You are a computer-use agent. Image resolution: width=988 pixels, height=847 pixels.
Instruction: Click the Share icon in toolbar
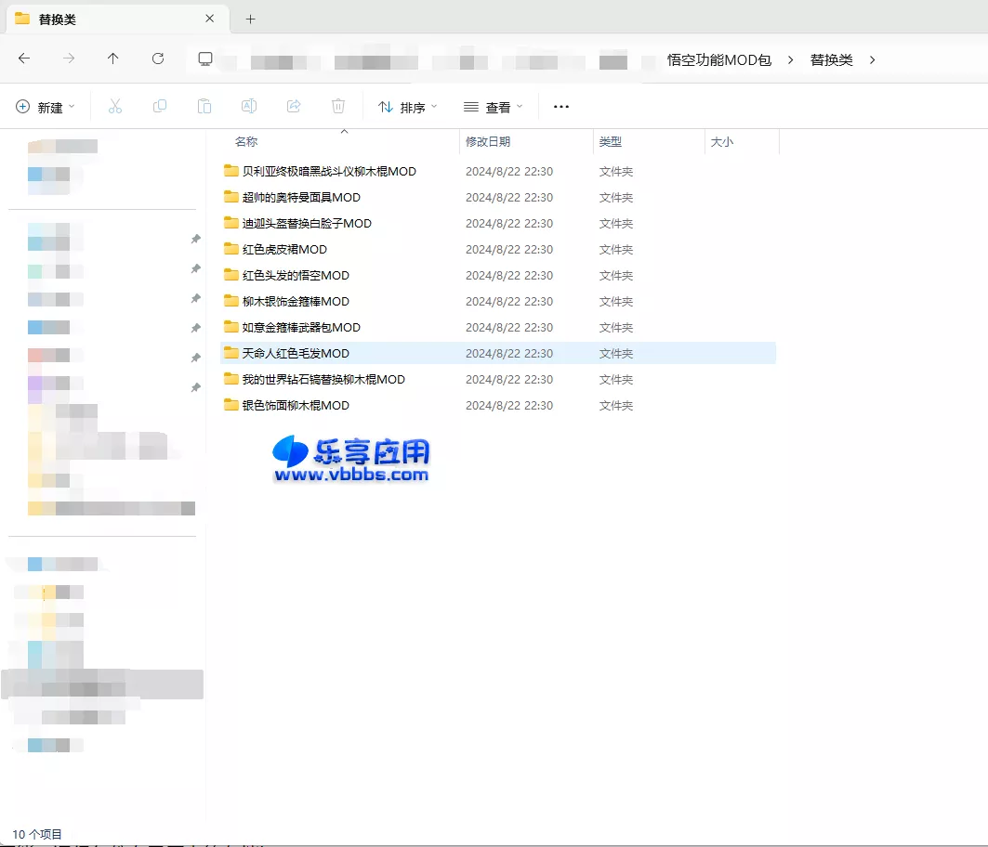tap(294, 107)
